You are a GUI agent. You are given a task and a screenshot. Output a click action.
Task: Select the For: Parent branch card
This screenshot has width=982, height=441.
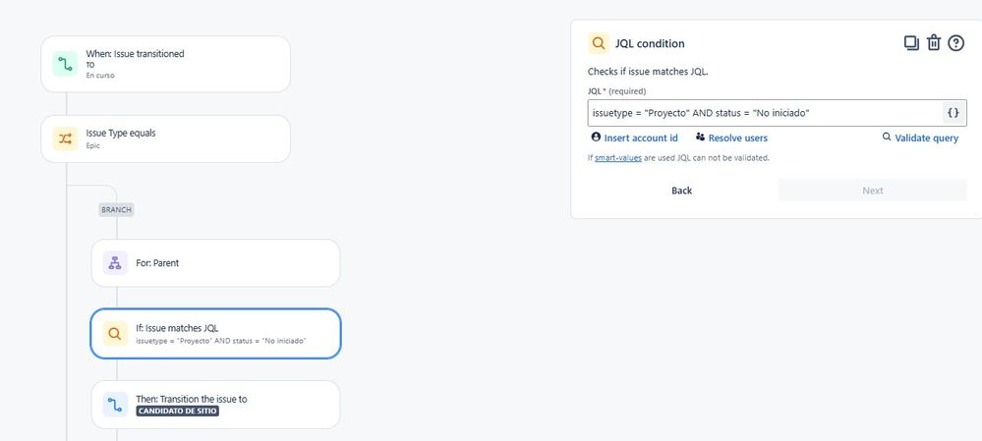click(215, 263)
